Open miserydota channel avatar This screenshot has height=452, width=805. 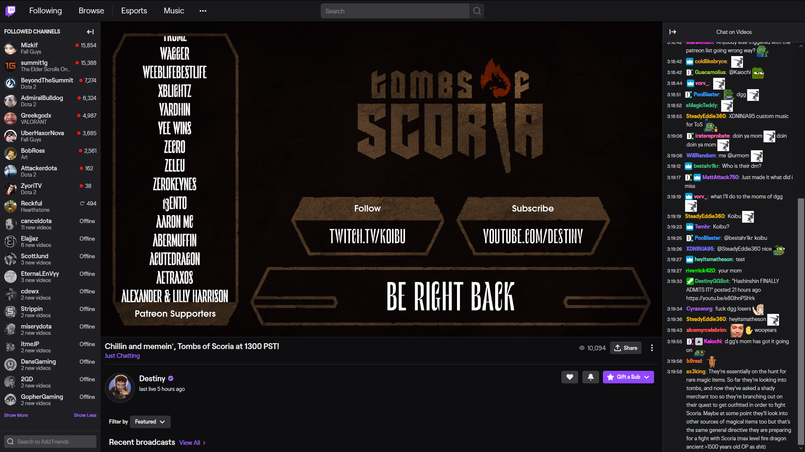[10, 329]
